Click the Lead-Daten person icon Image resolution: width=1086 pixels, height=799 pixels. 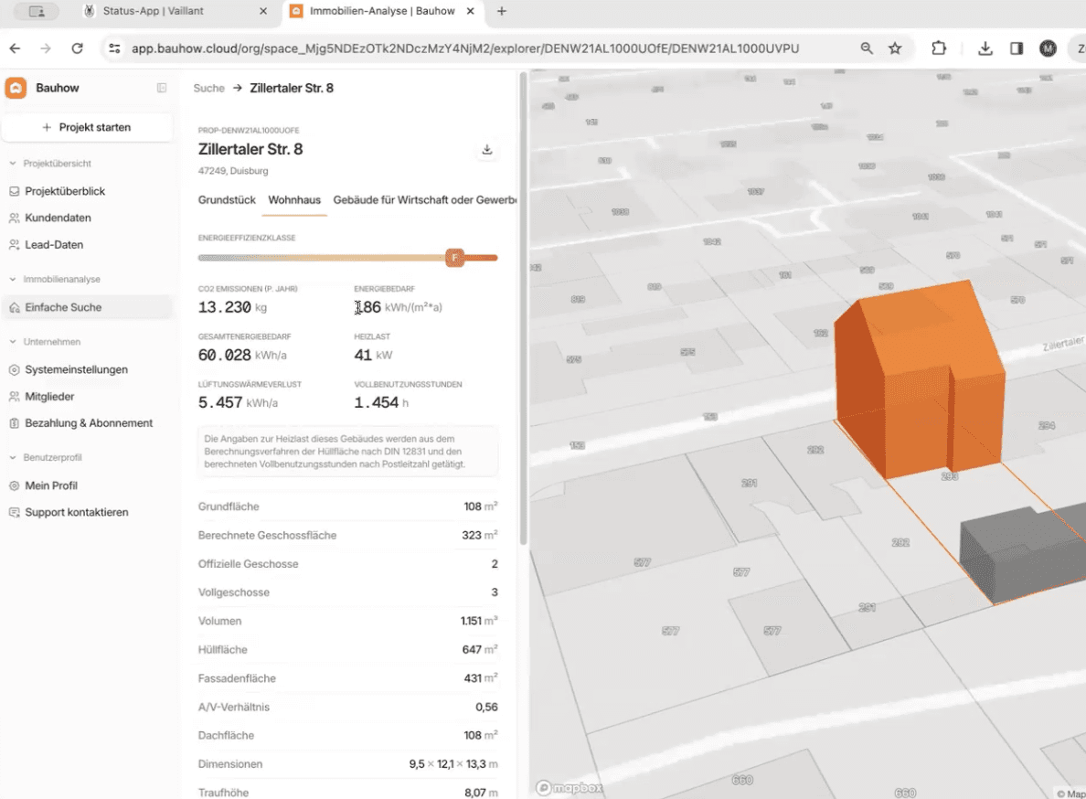[x=14, y=245]
